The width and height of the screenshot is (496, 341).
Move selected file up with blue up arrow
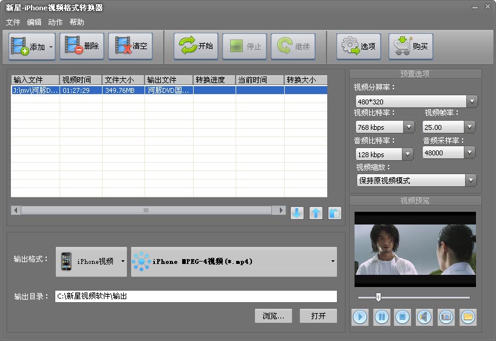(316, 213)
